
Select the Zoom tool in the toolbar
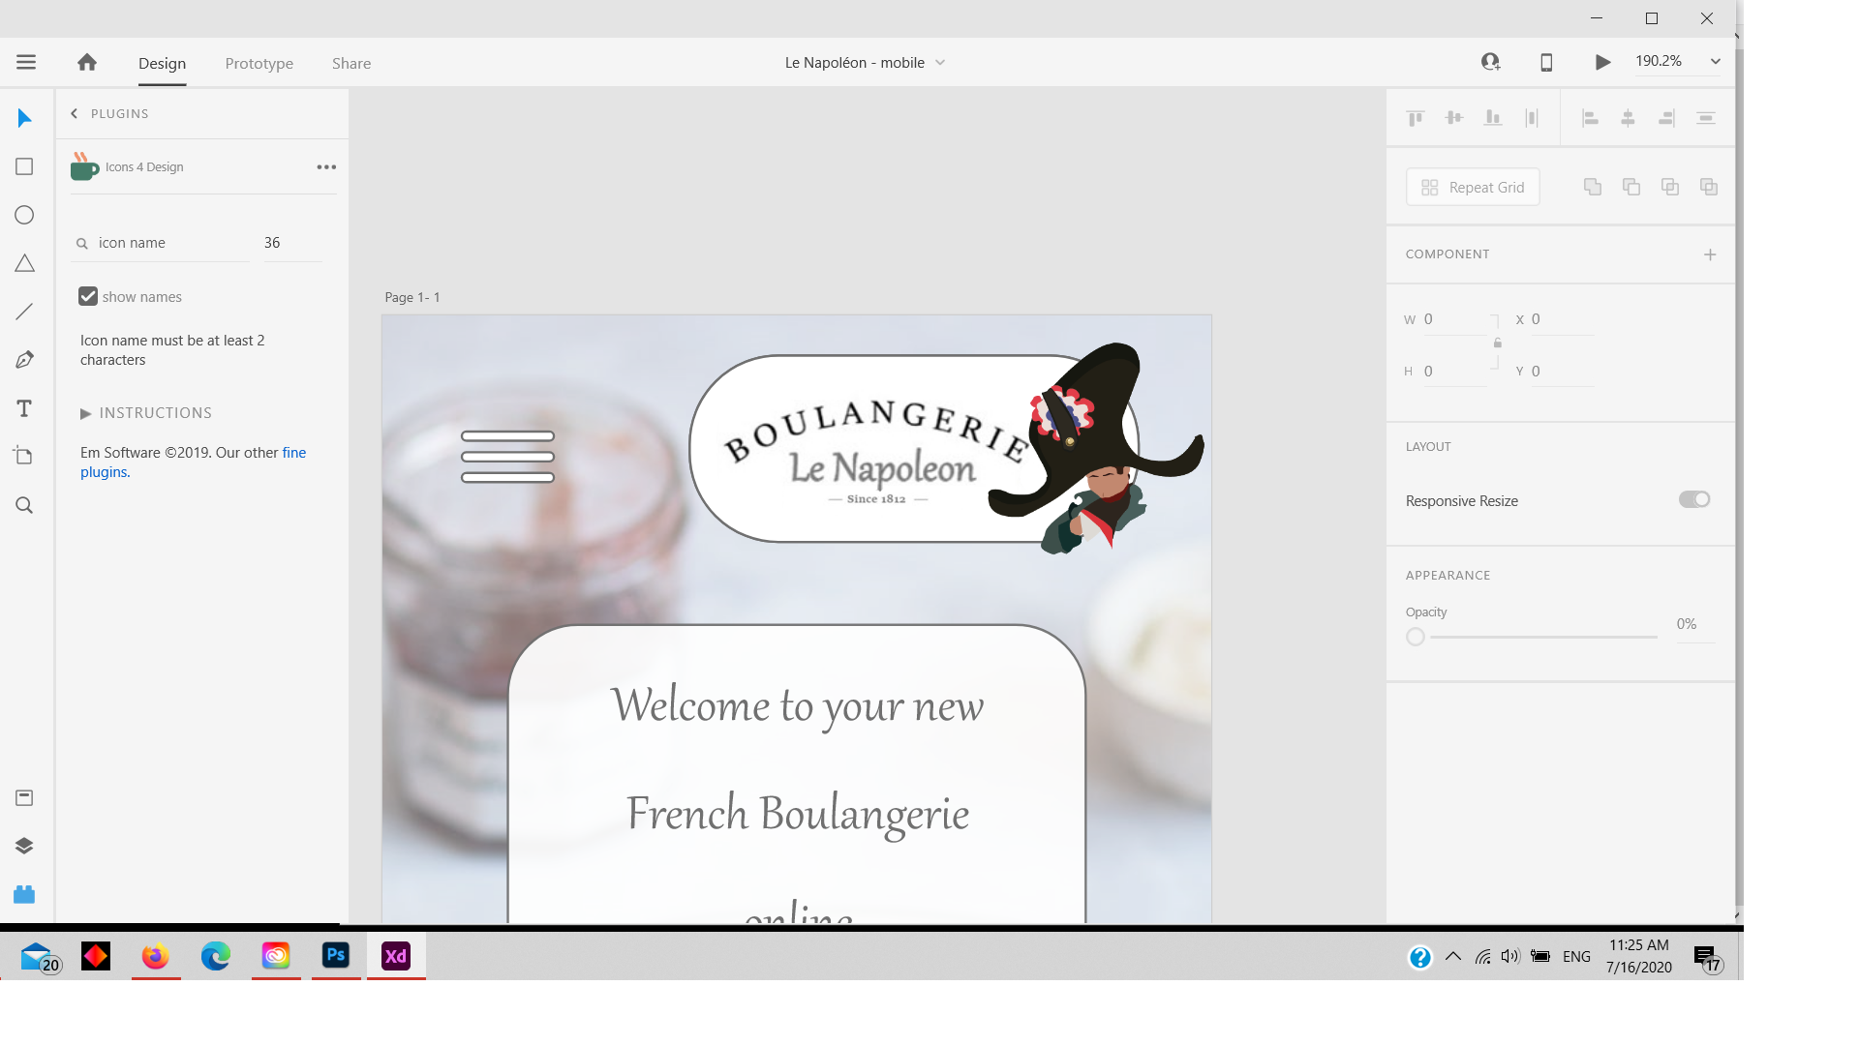pos(23,504)
